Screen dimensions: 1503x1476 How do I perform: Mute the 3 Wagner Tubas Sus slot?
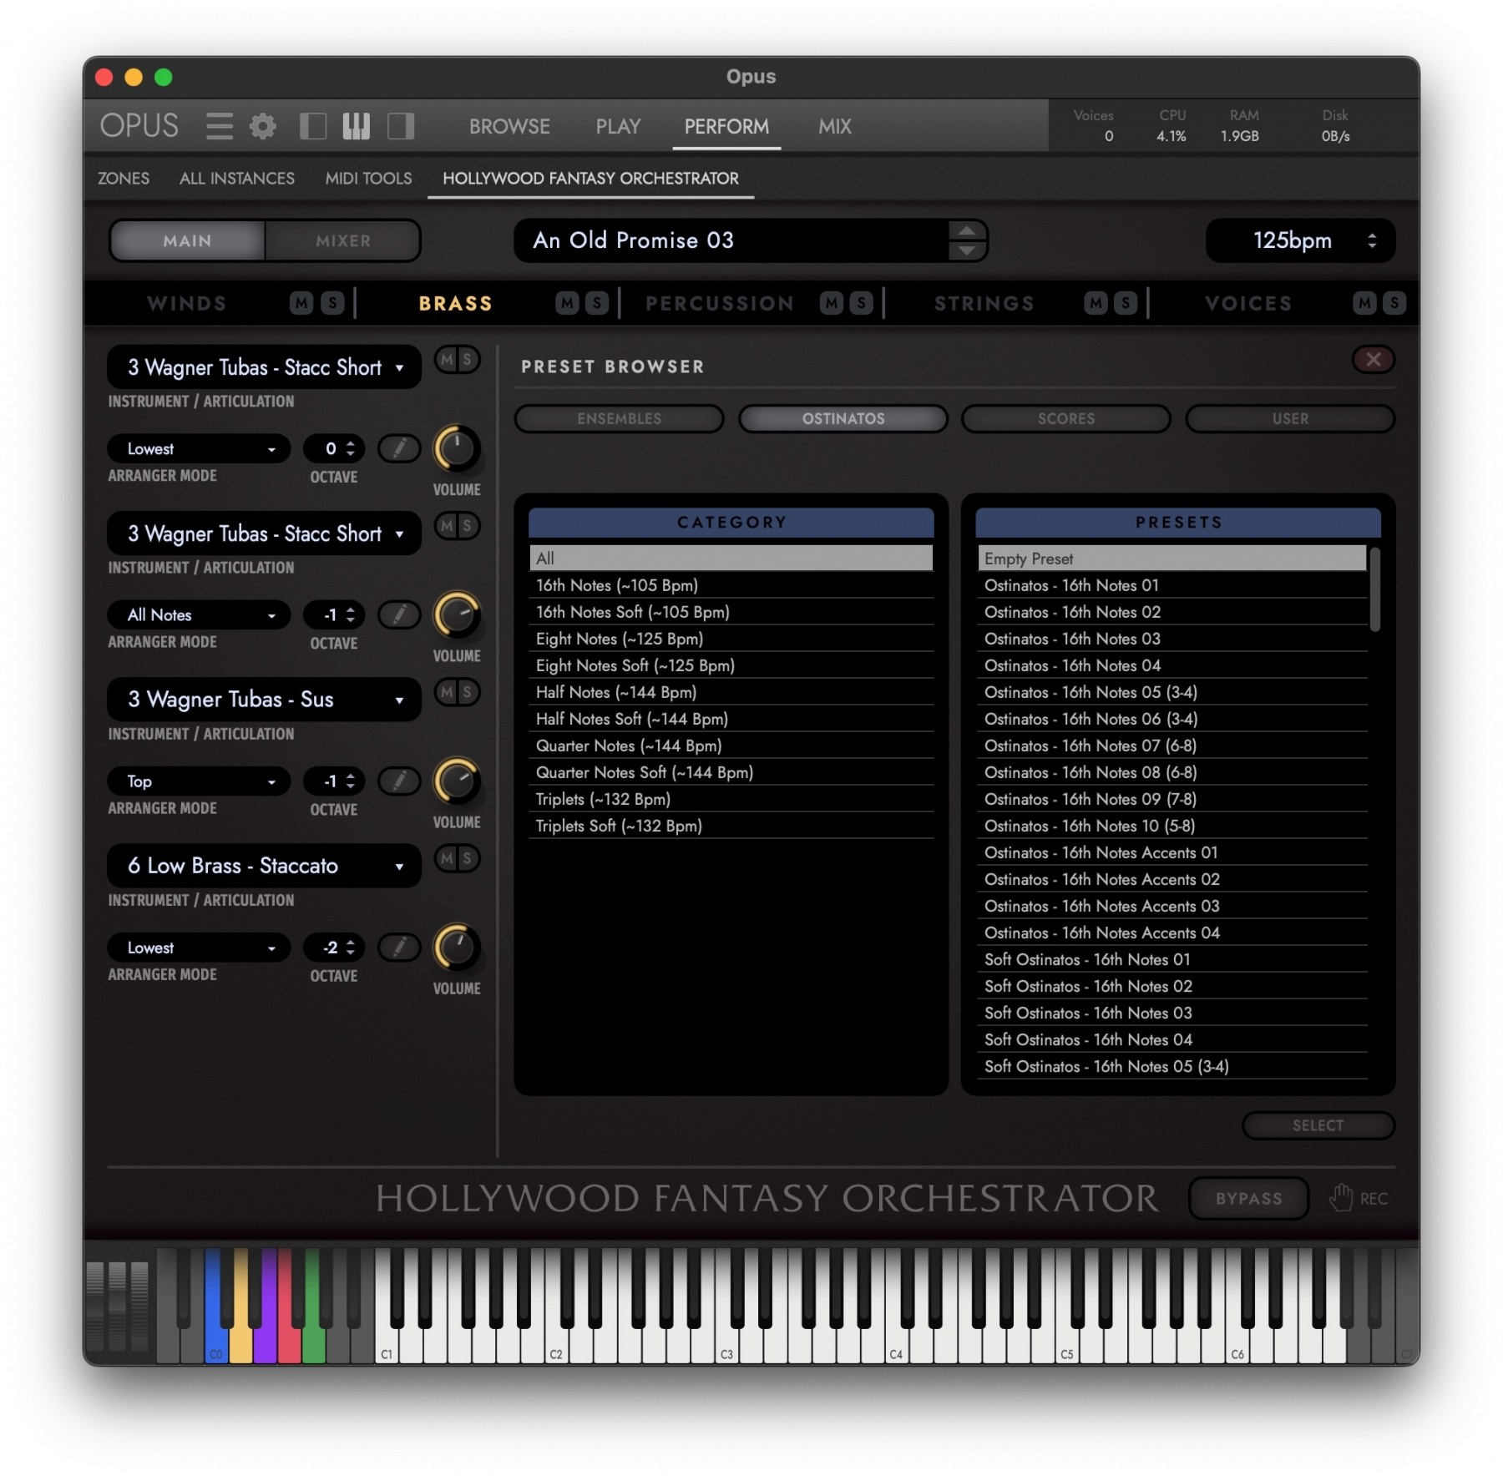point(448,692)
